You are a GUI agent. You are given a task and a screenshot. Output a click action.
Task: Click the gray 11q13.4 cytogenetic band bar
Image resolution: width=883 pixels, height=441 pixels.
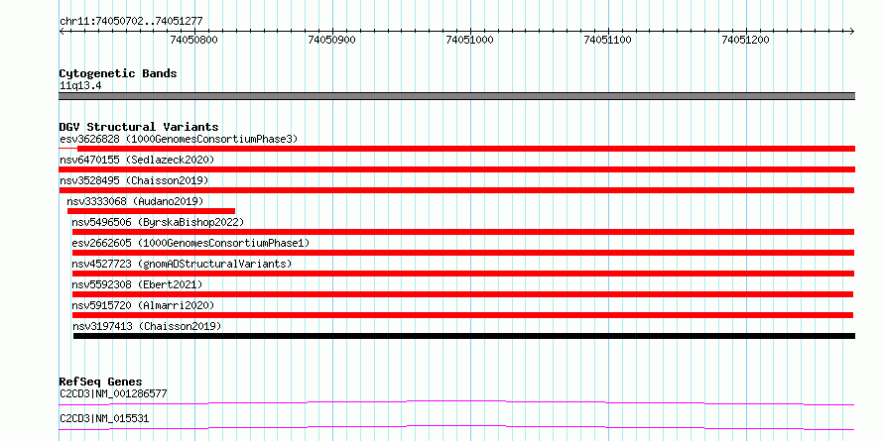click(457, 96)
